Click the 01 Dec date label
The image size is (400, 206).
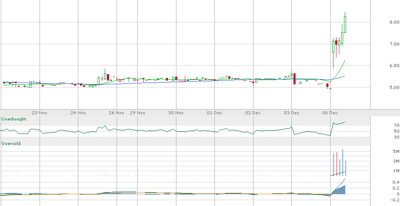tap(214, 112)
